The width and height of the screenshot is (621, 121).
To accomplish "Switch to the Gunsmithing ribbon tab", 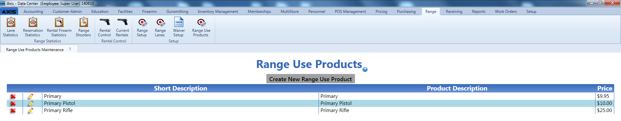I will click(177, 12).
